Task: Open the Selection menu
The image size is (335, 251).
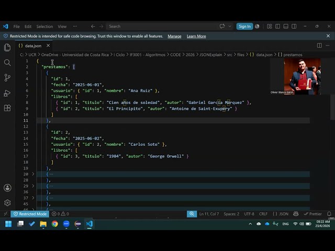Action: tap(44, 27)
